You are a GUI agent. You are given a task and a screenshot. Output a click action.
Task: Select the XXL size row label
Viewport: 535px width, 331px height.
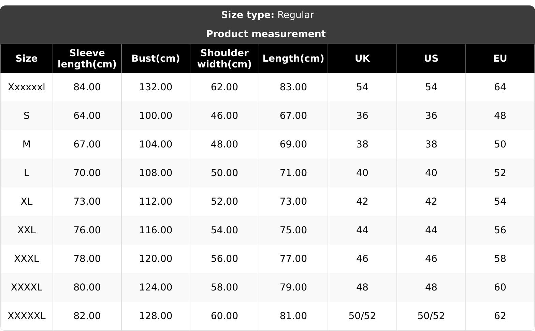27,230
